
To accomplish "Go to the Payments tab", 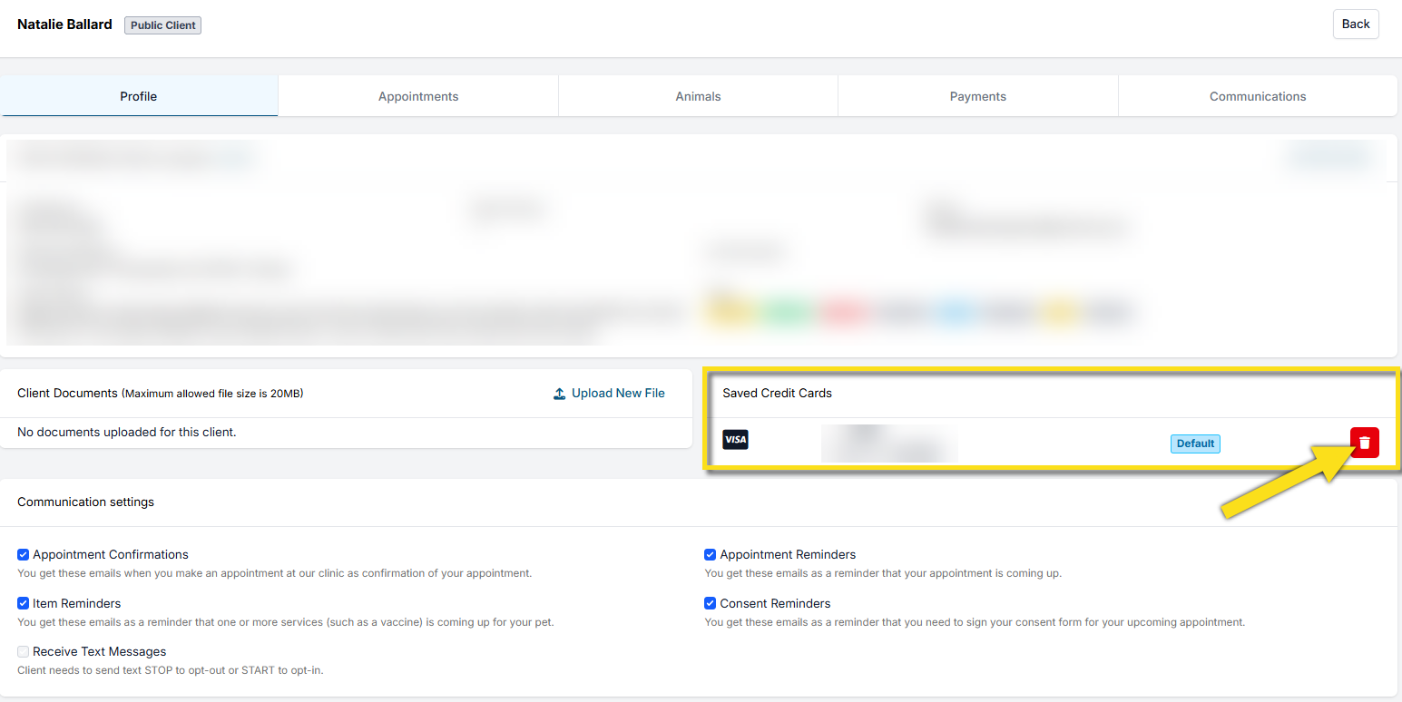I will click(x=977, y=96).
